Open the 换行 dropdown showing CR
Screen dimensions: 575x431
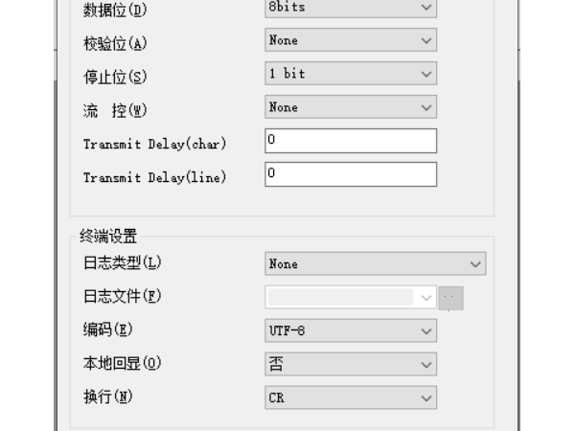pos(350,397)
